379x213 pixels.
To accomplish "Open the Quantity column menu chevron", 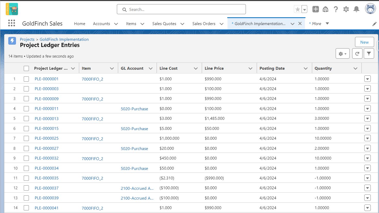I will click(356, 68).
